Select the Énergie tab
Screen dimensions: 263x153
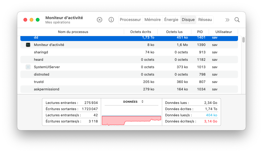click(171, 20)
